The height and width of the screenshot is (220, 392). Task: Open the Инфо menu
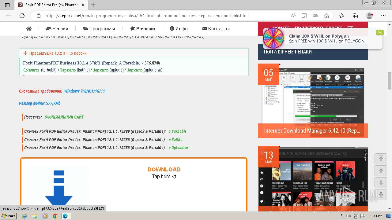(179, 28)
